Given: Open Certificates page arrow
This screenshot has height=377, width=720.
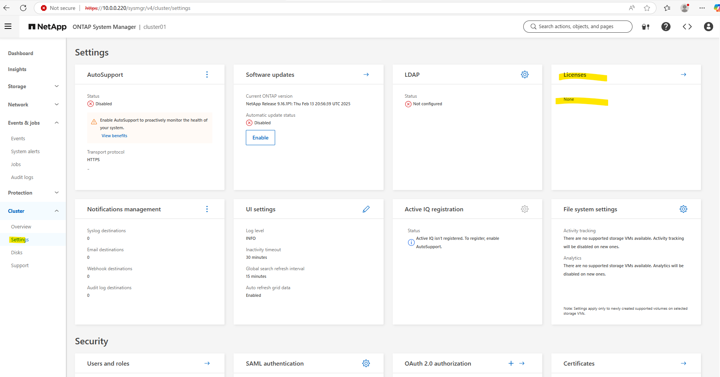Looking at the screenshot, I should tap(683, 363).
